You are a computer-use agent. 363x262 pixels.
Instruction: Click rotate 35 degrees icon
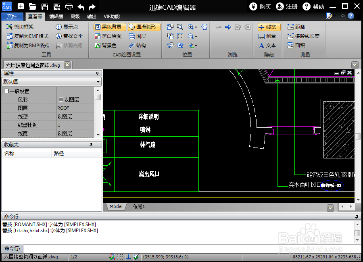170,46
